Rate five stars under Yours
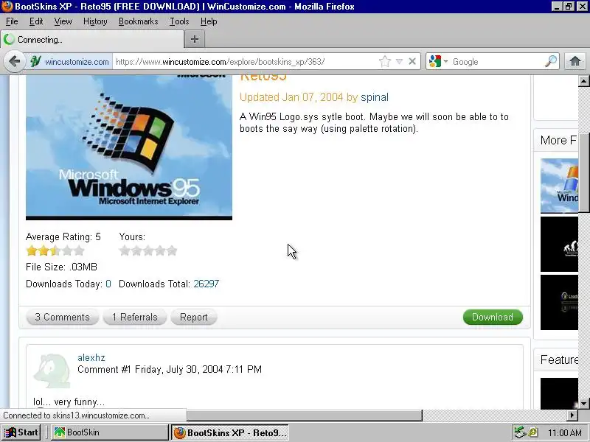 [x=172, y=250]
